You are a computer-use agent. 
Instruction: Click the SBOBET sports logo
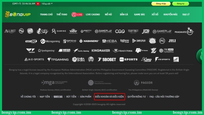coord(107,59)
